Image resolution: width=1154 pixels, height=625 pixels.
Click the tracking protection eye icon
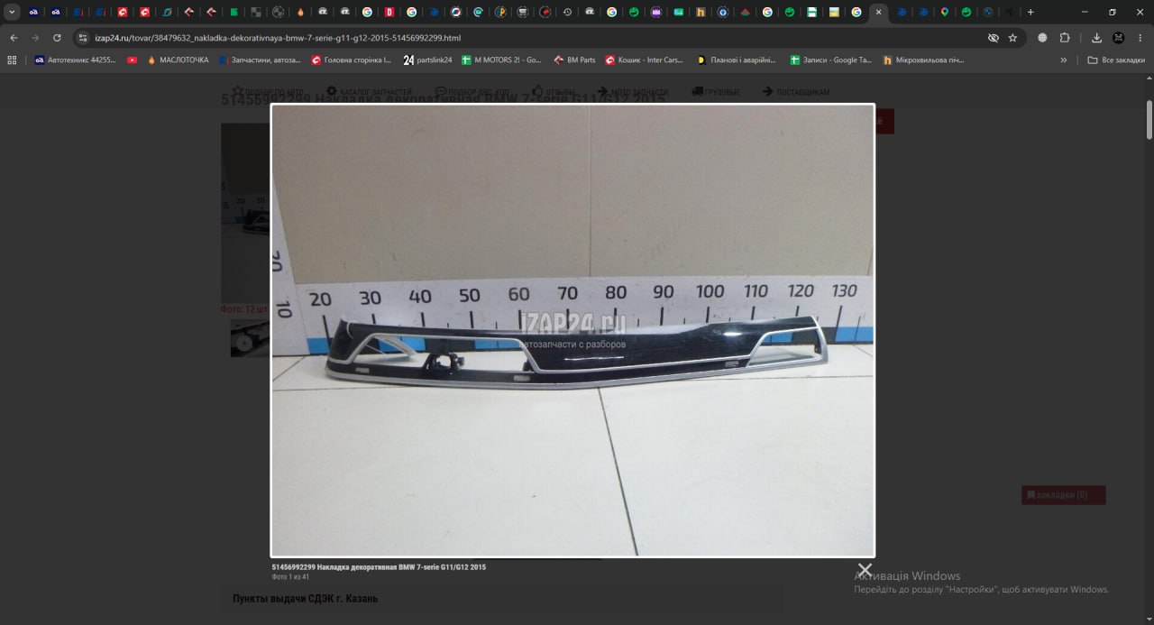pos(993,38)
